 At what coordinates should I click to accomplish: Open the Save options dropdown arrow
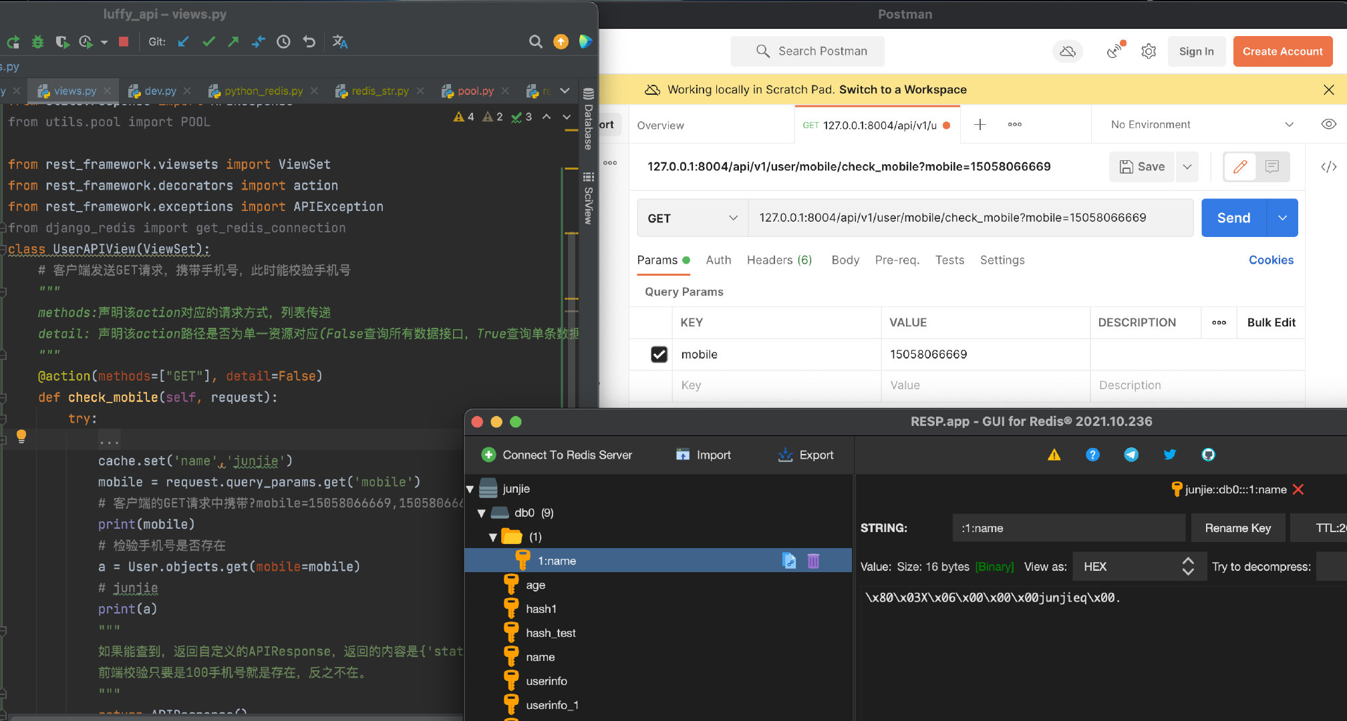coord(1187,166)
